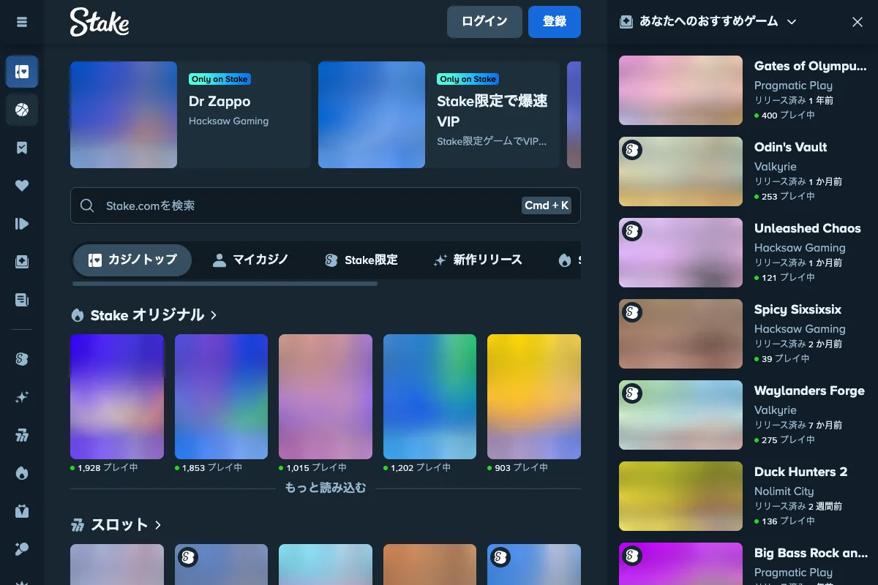The image size is (878, 585).
Task: Switch to the Stake限定 tab
Action: click(x=361, y=260)
